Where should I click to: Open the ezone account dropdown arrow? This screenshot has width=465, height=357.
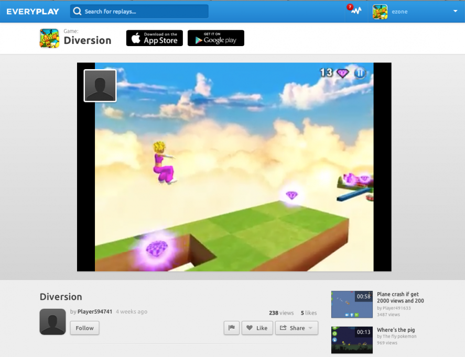pyautogui.click(x=456, y=10)
